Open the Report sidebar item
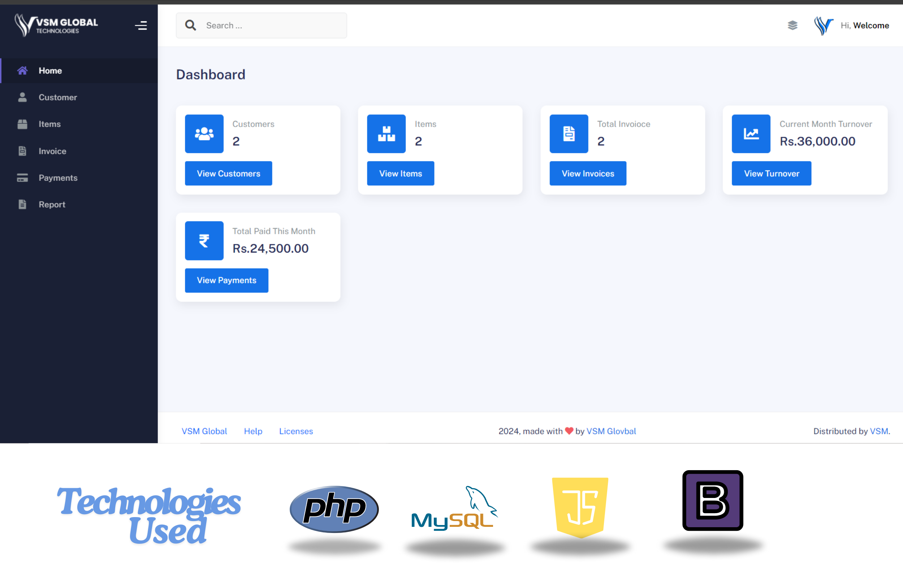903x564 pixels. pos(52,204)
